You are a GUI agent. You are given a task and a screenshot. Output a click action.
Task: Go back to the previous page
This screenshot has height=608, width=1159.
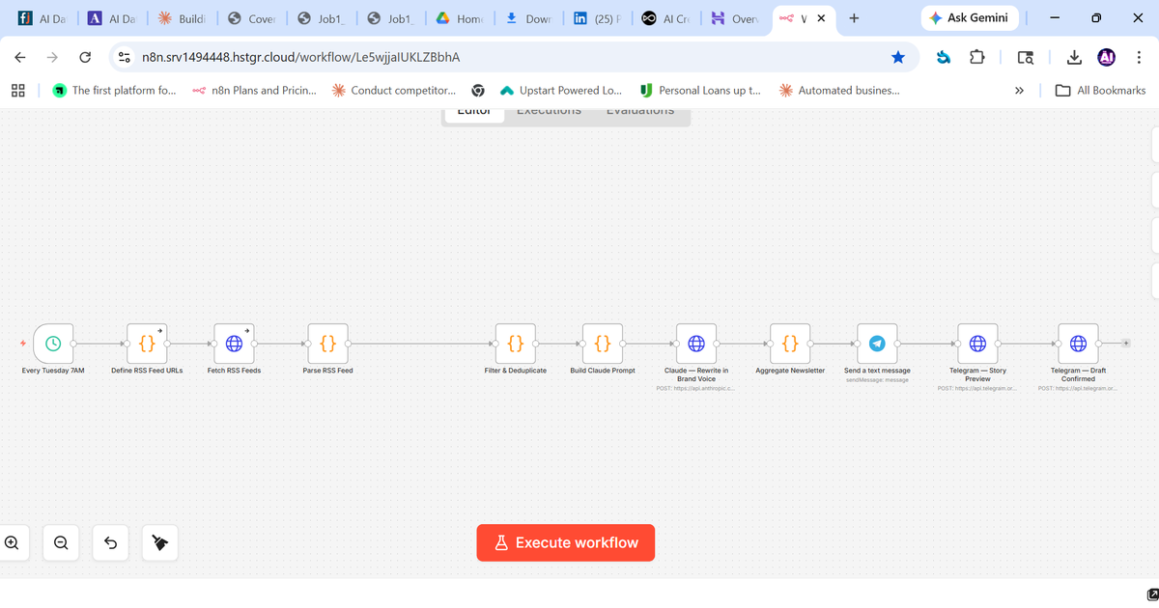[19, 57]
